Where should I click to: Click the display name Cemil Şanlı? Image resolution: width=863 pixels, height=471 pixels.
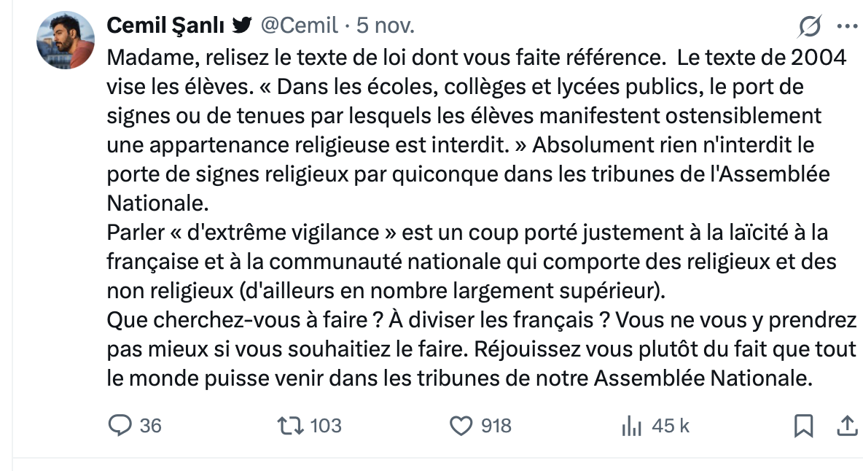point(167,26)
